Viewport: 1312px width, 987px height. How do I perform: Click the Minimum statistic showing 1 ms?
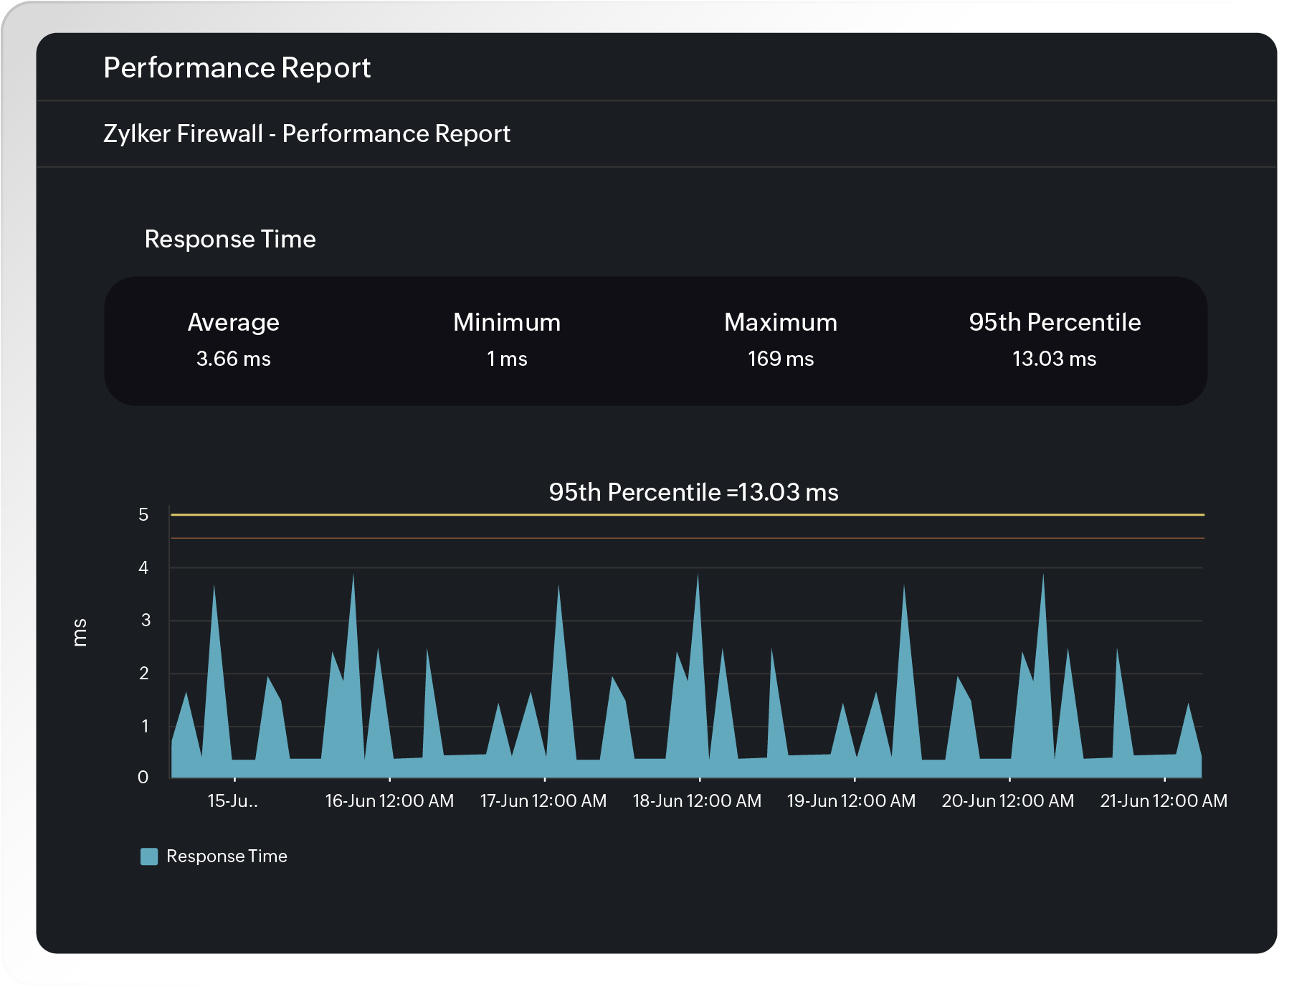point(505,359)
